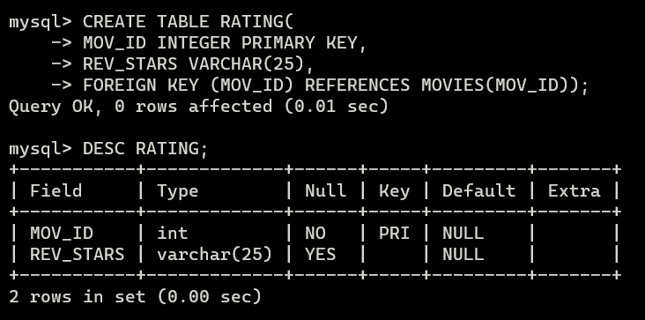Screen dimensions: 645x320
Task: Click the CREATE TABLE RATING command text
Action: pos(189,22)
